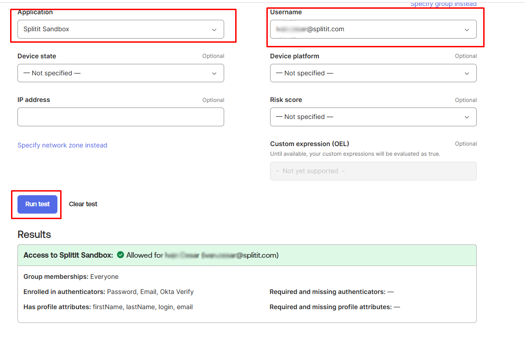Screen dimensions: 525x339
Task: Expand the Device state dropdown
Action: coord(120,73)
